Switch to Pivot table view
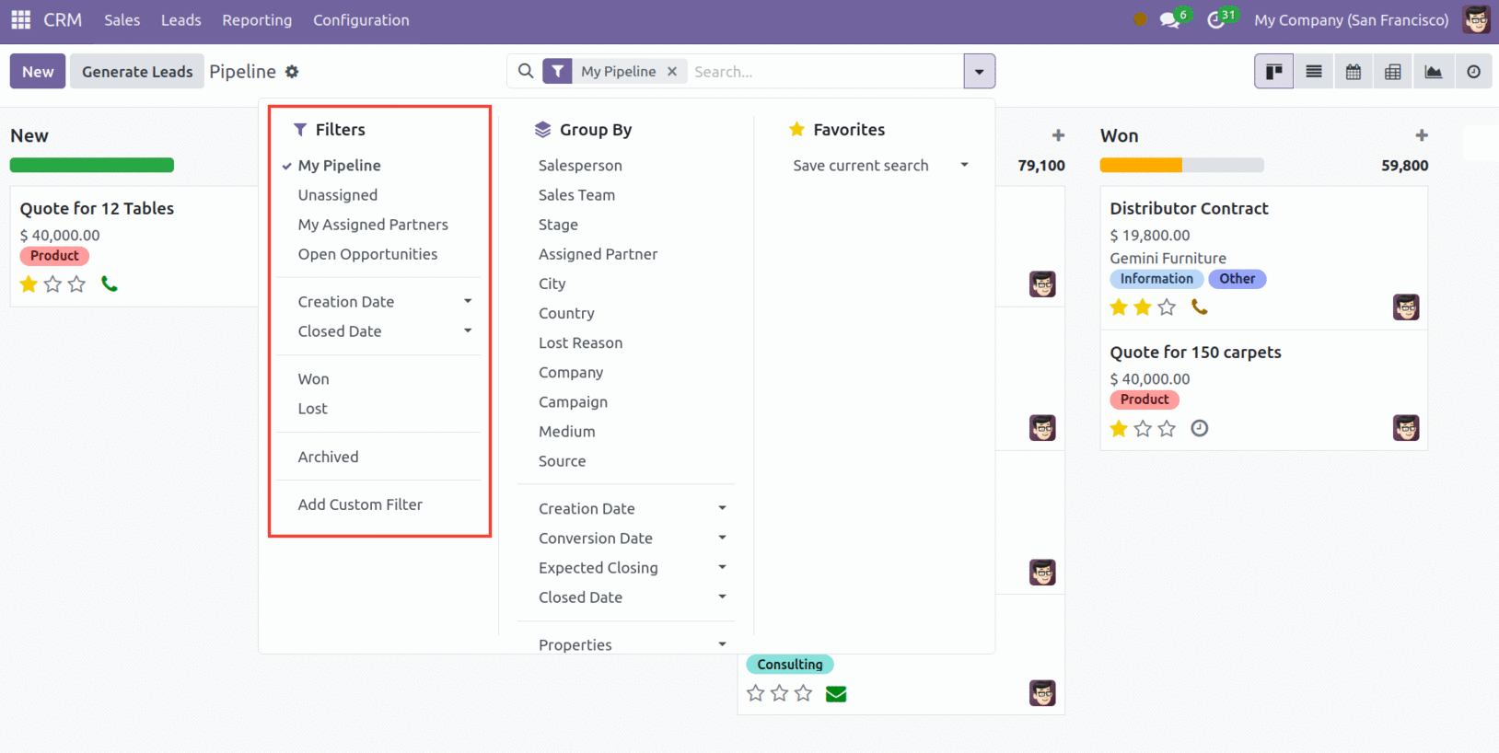This screenshot has width=1499, height=753. [x=1393, y=71]
